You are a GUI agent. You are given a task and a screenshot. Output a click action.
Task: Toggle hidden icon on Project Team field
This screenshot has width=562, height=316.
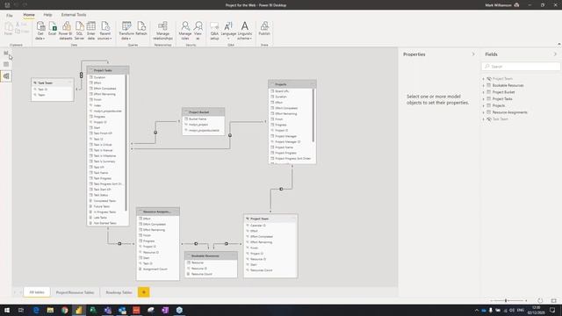pyautogui.click(x=489, y=79)
